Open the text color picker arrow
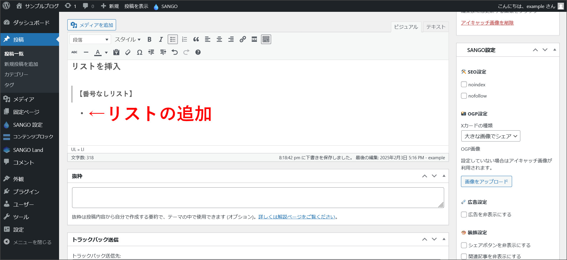 coord(106,53)
